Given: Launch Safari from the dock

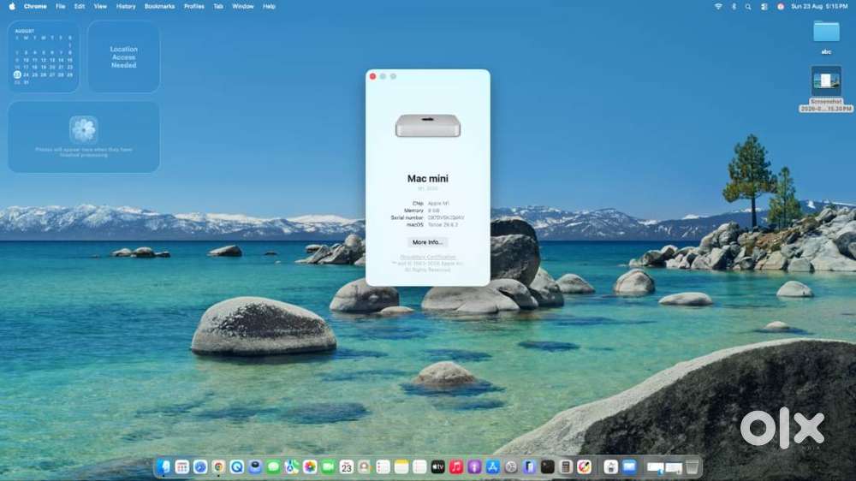Looking at the screenshot, I should (x=200, y=466).
